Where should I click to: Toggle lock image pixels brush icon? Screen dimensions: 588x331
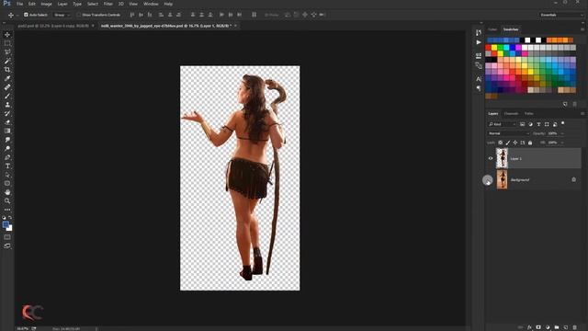pyautogui.click(x=508, y=143)
